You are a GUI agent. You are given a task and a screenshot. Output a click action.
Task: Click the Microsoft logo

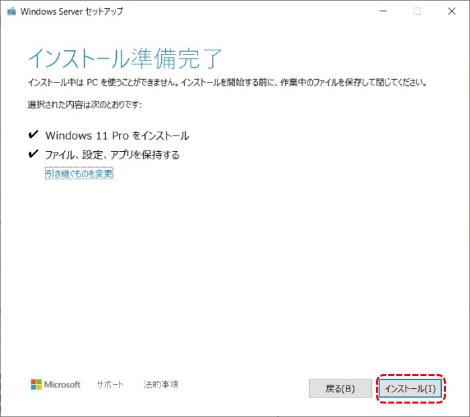click(x=56, y=384)
